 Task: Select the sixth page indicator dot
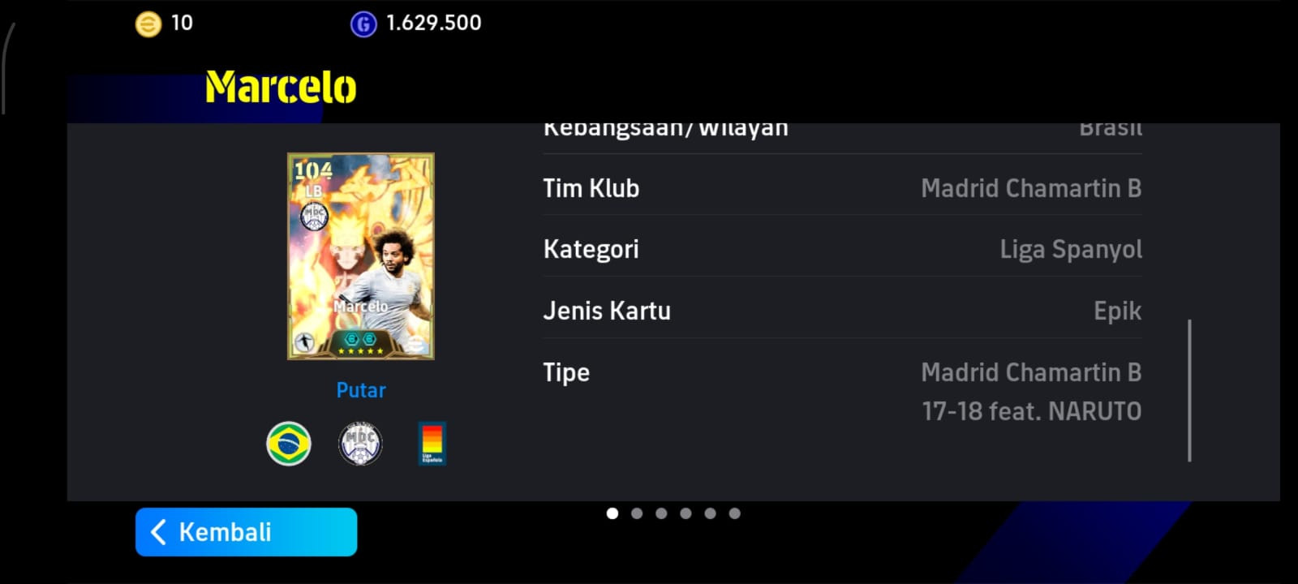734,513
